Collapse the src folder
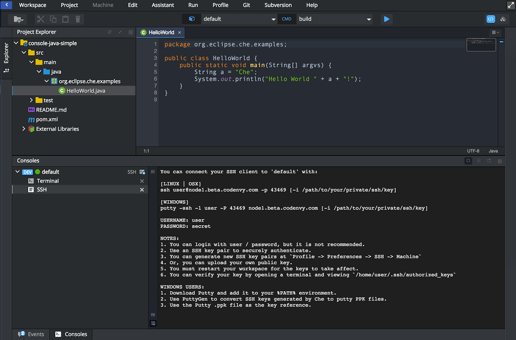The width and height of the screenshot is (516, 340). click(24, 53)
